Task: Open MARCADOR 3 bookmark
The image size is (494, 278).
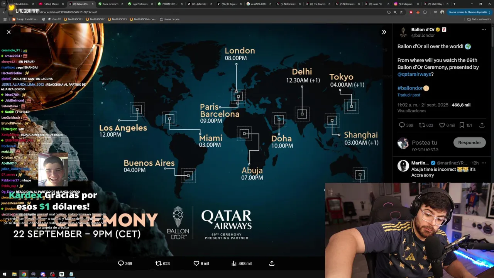Action: tap(117, 19)
